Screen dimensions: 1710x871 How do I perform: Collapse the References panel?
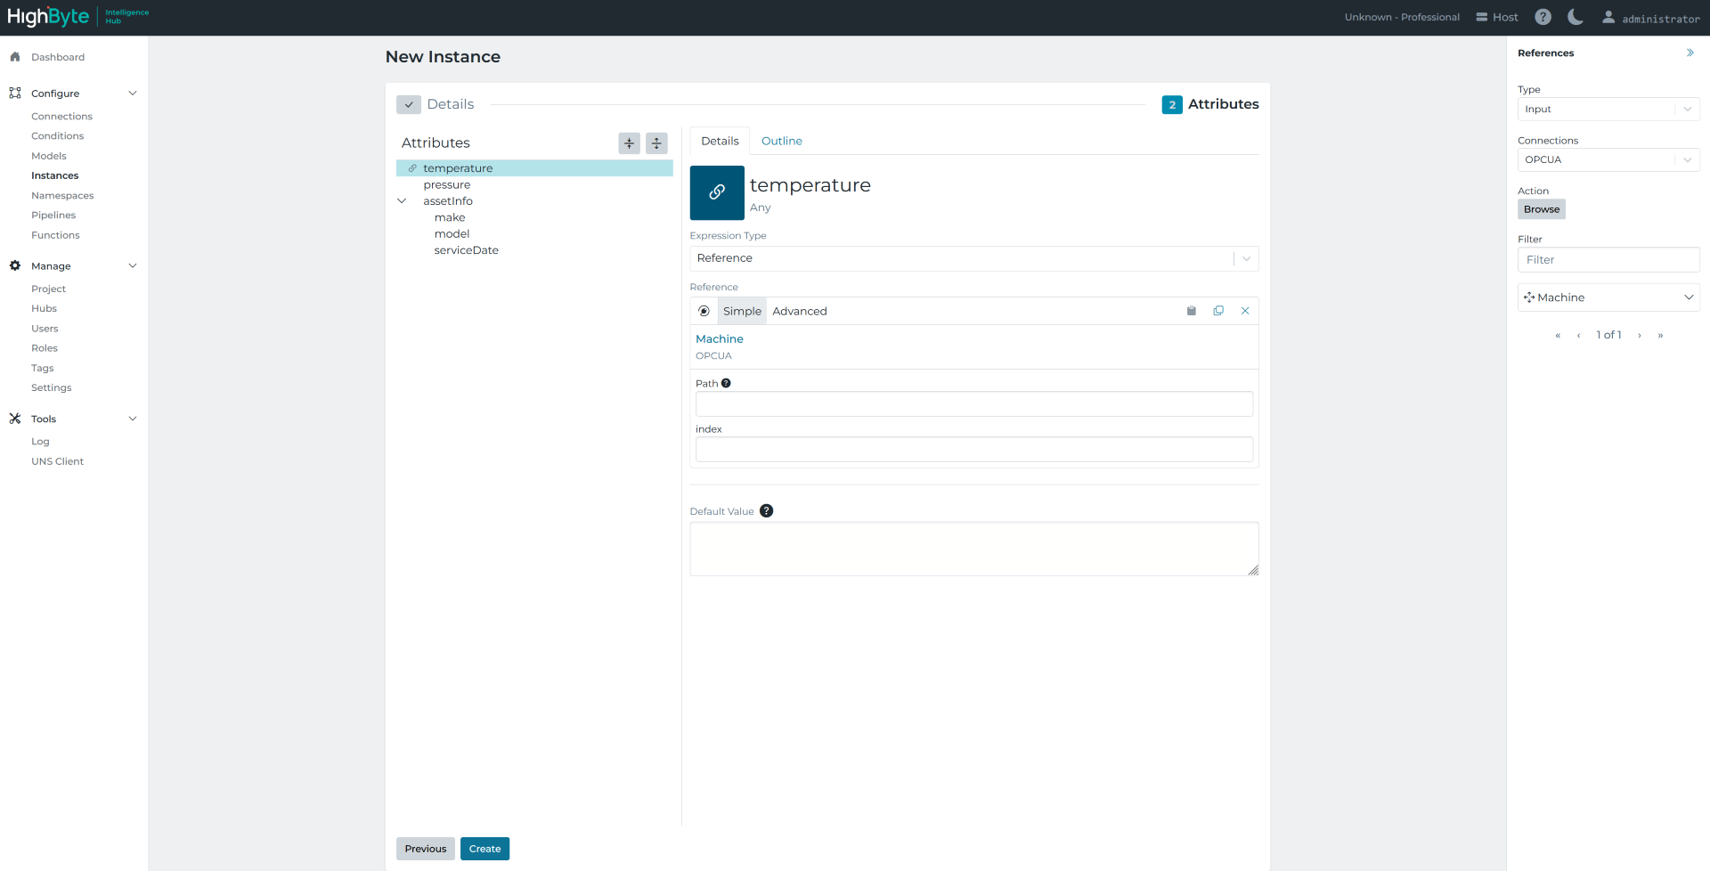point(1690,53)
